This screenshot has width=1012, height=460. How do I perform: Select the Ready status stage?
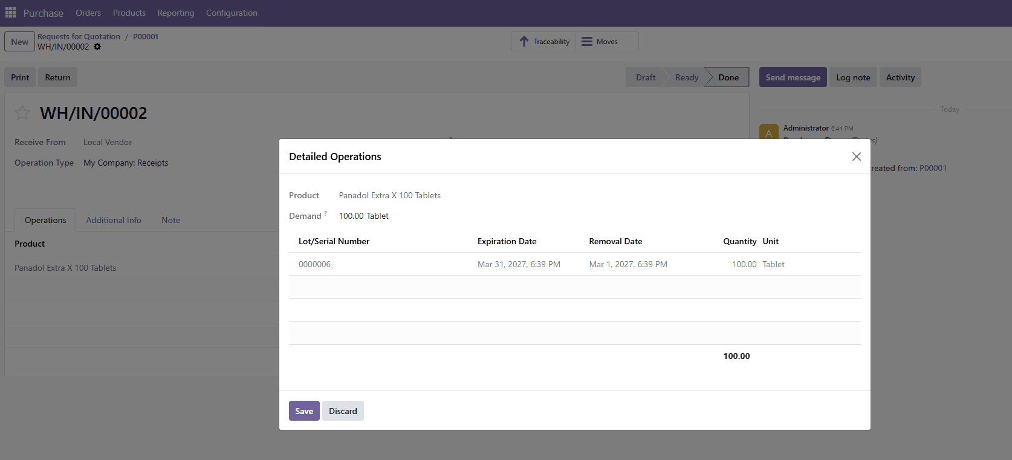(687, 77)
